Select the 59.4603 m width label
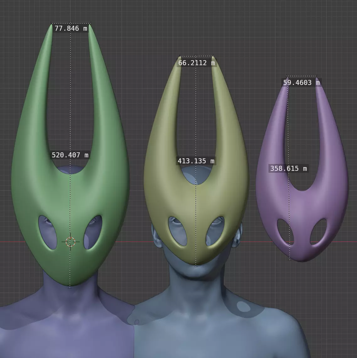The width and height of the screenshot is (357, 358). tap(301, 82)
